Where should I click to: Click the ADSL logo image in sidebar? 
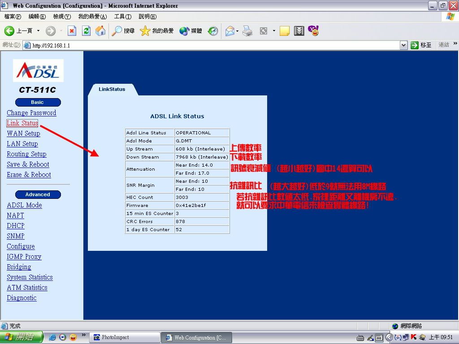click(38, 70)
